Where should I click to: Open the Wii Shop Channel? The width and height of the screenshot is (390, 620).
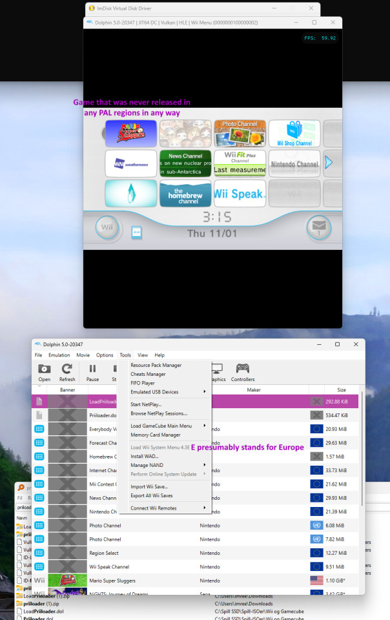pyautogui.click(x=294, y=133)
